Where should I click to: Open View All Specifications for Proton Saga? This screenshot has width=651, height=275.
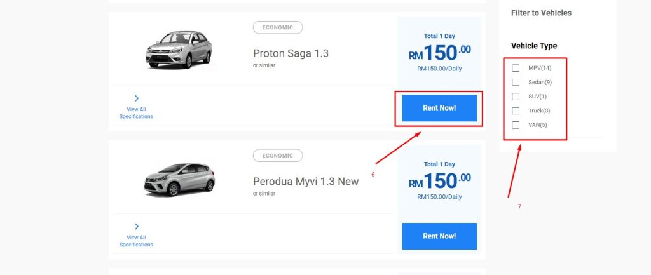pyautogui.click(x=136, y=113)
